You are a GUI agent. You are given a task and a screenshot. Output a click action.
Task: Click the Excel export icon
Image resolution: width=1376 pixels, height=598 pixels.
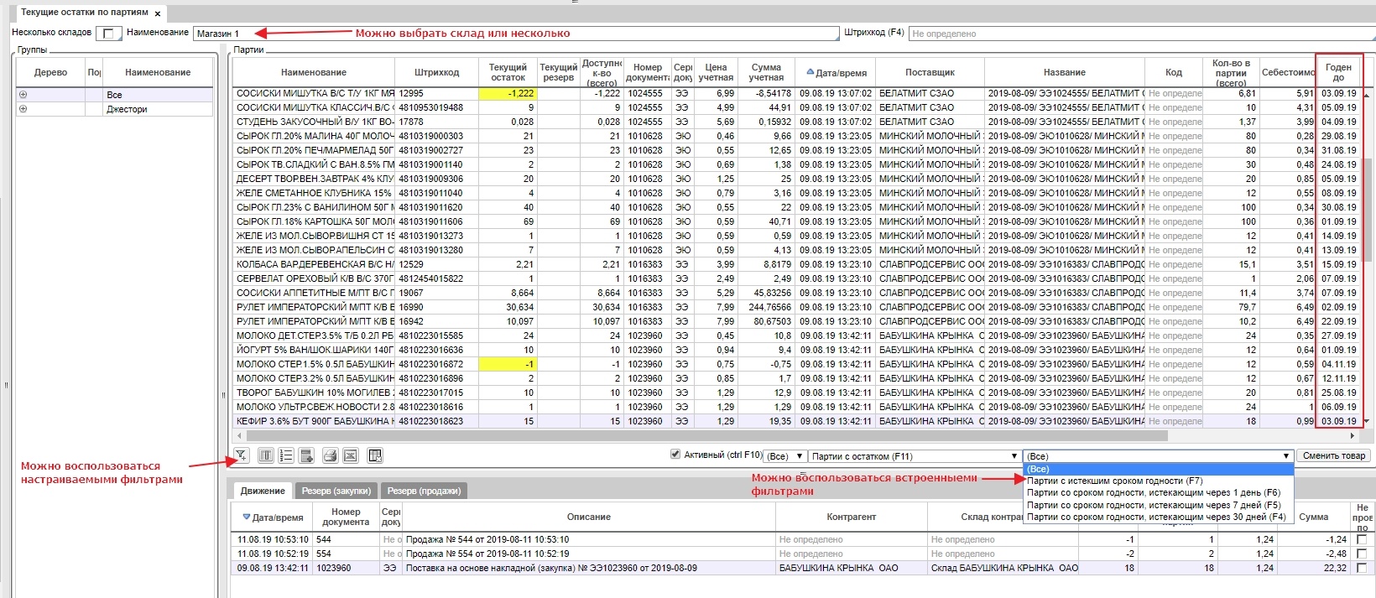click(x=351, y=455)
